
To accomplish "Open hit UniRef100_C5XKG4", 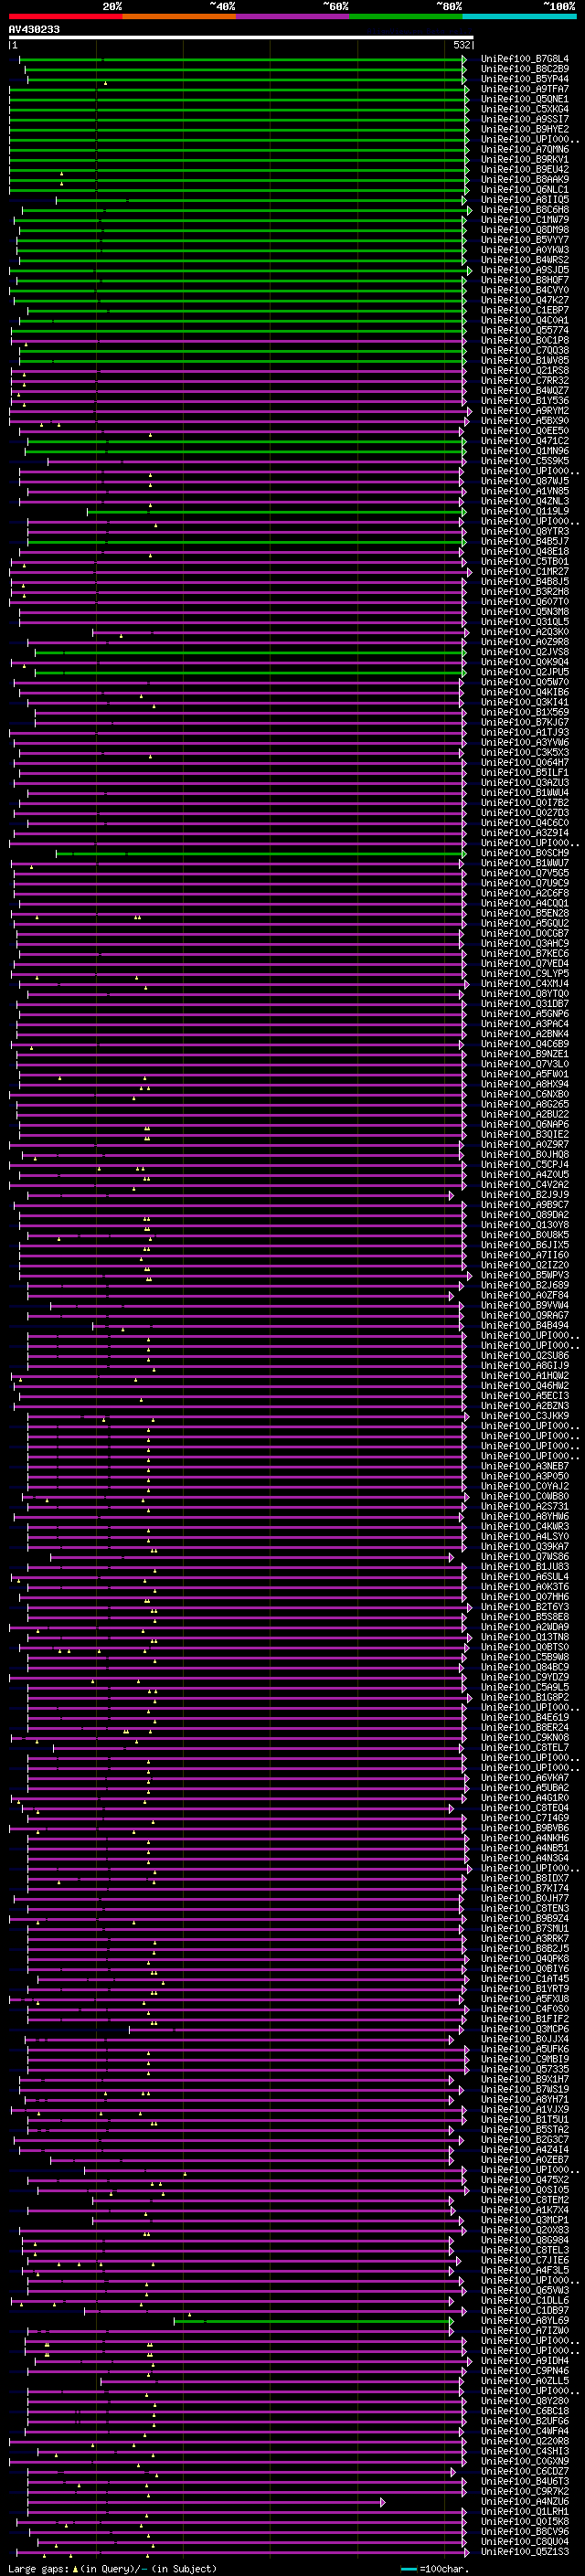I will tap(525, 109).
